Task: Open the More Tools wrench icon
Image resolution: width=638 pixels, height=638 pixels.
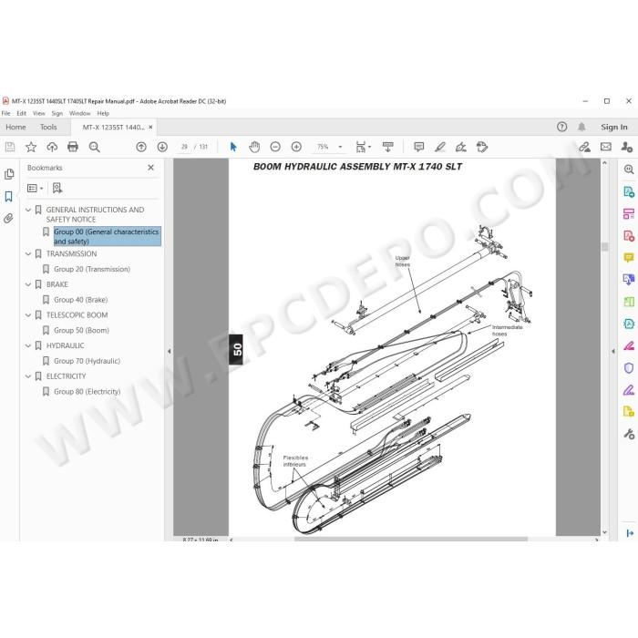Action: tap(629, 434)
